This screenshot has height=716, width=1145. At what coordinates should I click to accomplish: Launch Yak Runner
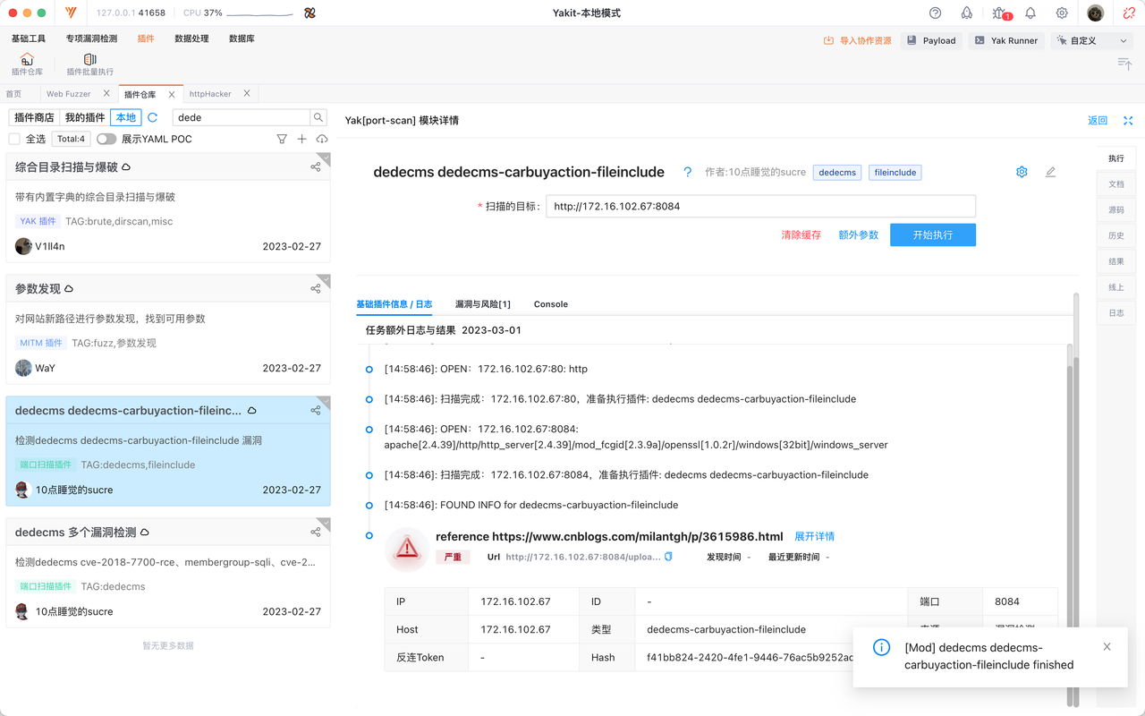point(1005,40)
